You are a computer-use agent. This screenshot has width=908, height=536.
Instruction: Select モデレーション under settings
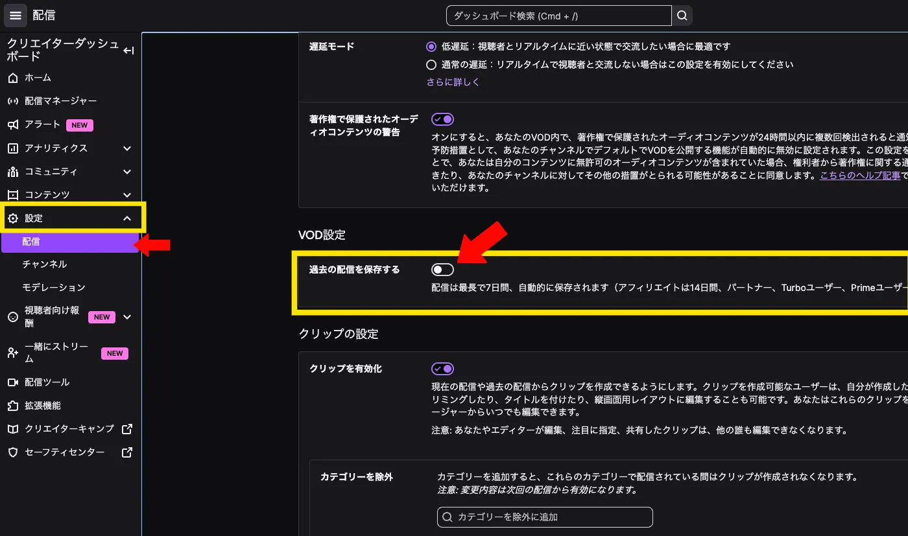54,287
